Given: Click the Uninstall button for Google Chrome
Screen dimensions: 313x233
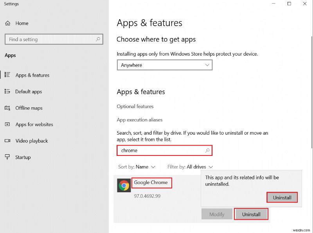Looking at the screenshot, I should (x=251, y=214).
